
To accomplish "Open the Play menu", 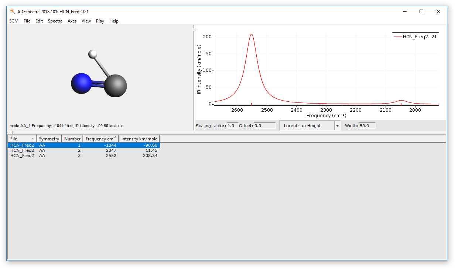I will (x=100, y=21).
